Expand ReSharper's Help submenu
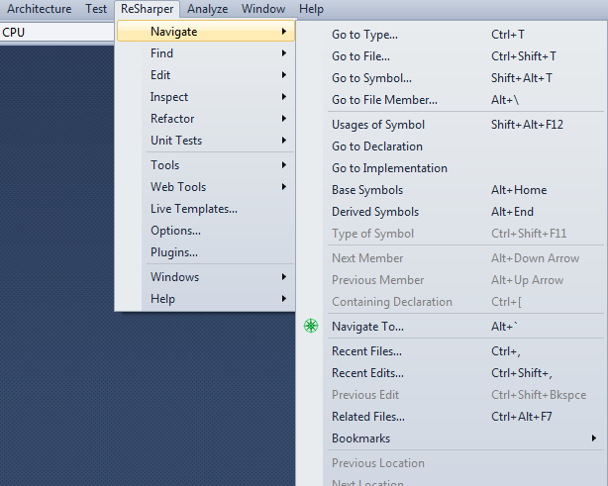The image size is (608, 486). 206,298
